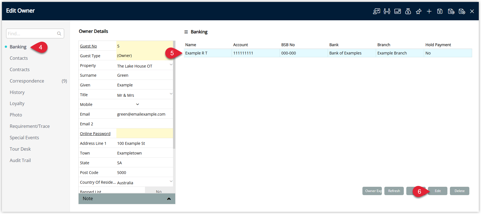Open Loyalty in the sidebar
The image size is (481, 214).
[x=17, y=103]
